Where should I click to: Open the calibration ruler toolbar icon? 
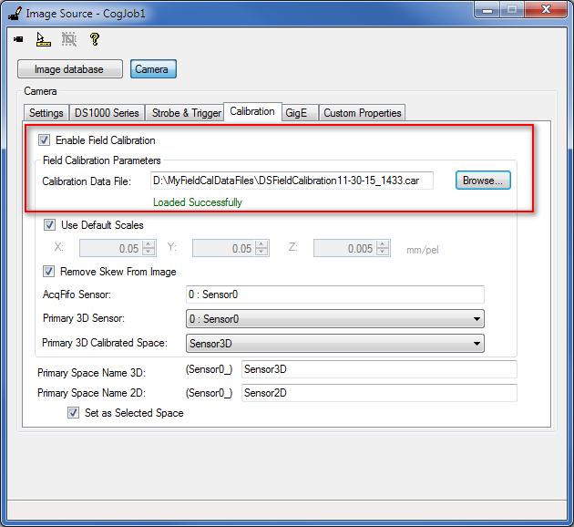tap(43, 39)
